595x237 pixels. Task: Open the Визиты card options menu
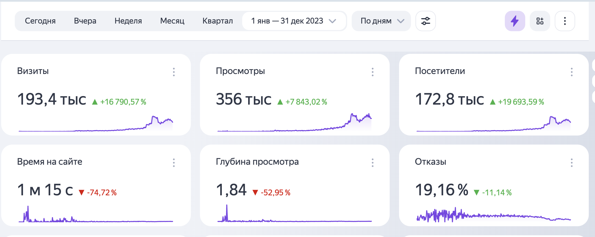174,72
